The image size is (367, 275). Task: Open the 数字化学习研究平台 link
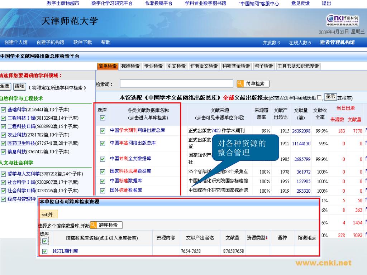click(x=112, y=3)
